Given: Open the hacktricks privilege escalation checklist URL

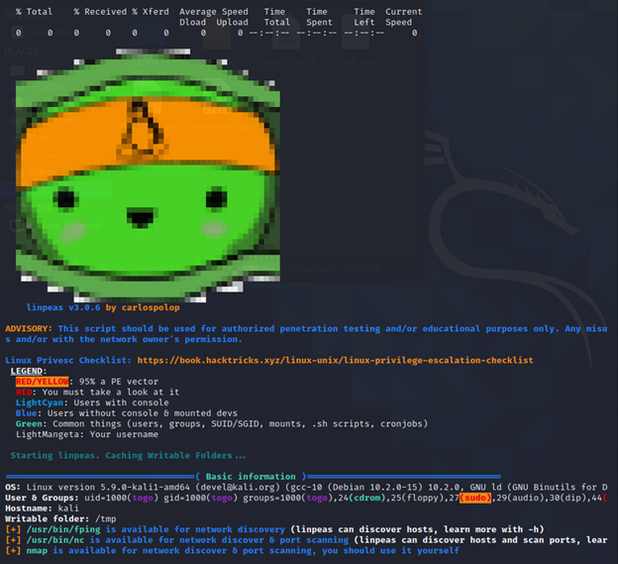Looking at the screenshot, I should [337, 360].
